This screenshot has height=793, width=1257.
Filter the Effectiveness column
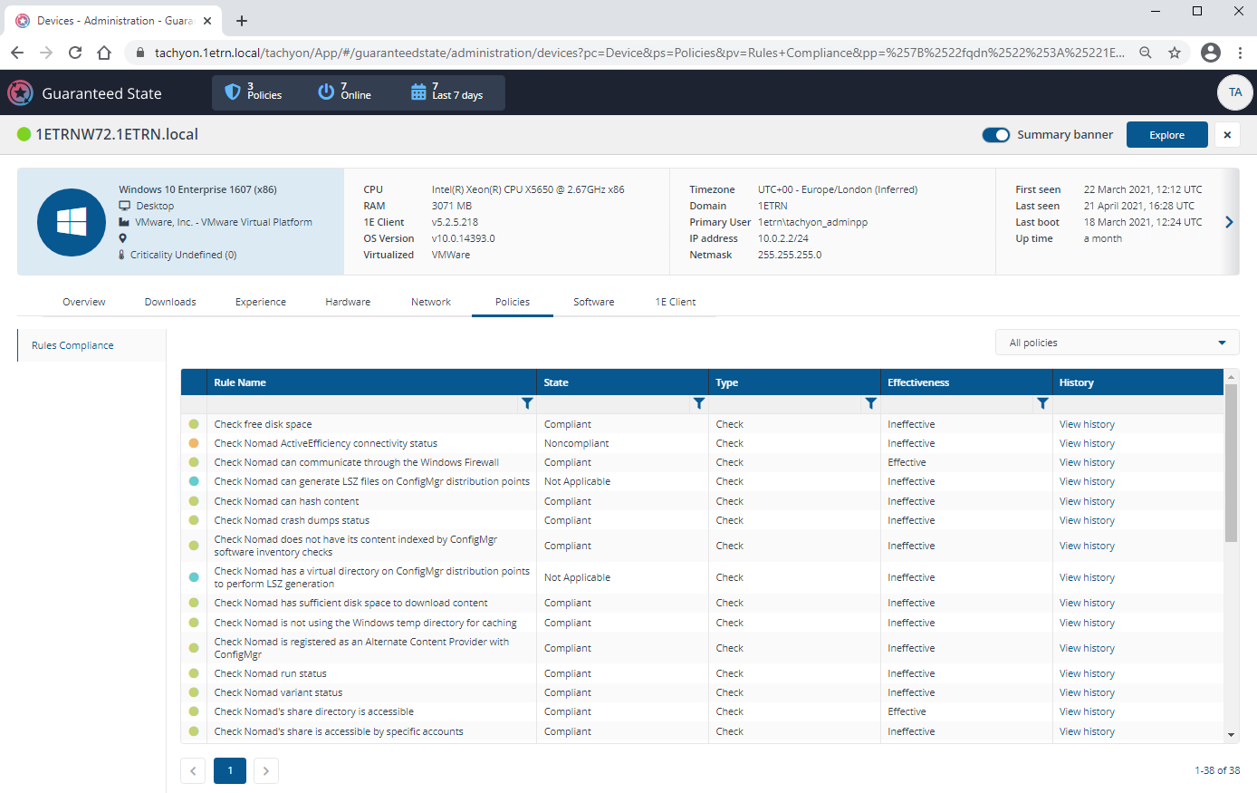1043,403
